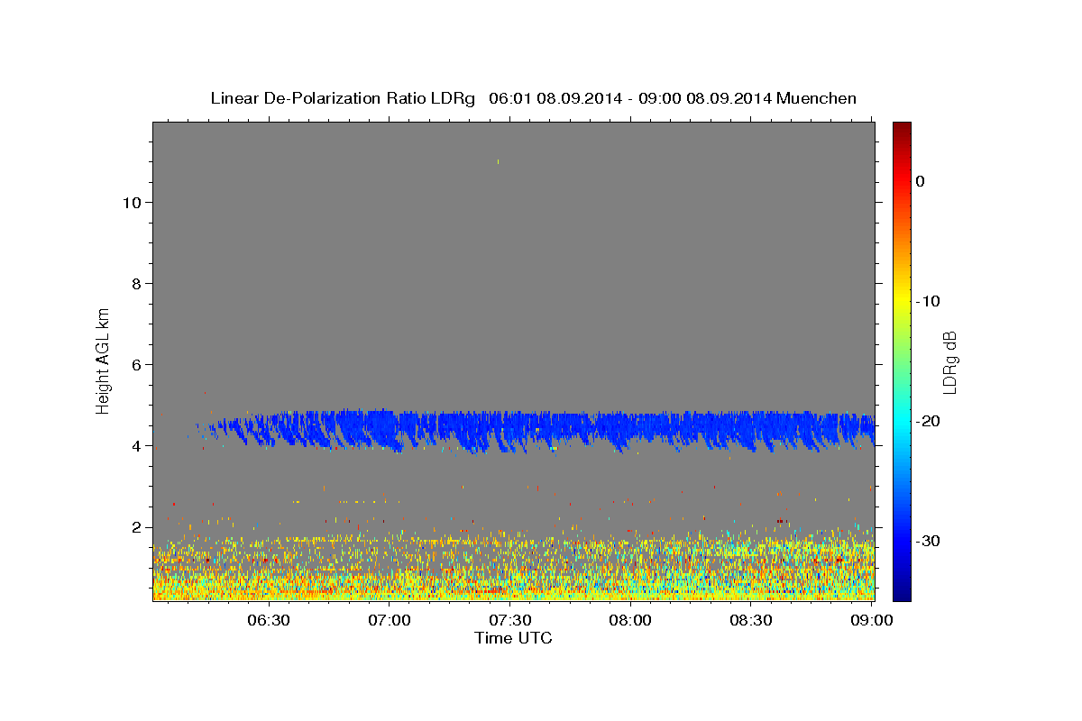Image resolution: width=1082 pixels, height=721 pixels.
Task: Click the 'Time UTC' axis label
Action: click(513, 638)
